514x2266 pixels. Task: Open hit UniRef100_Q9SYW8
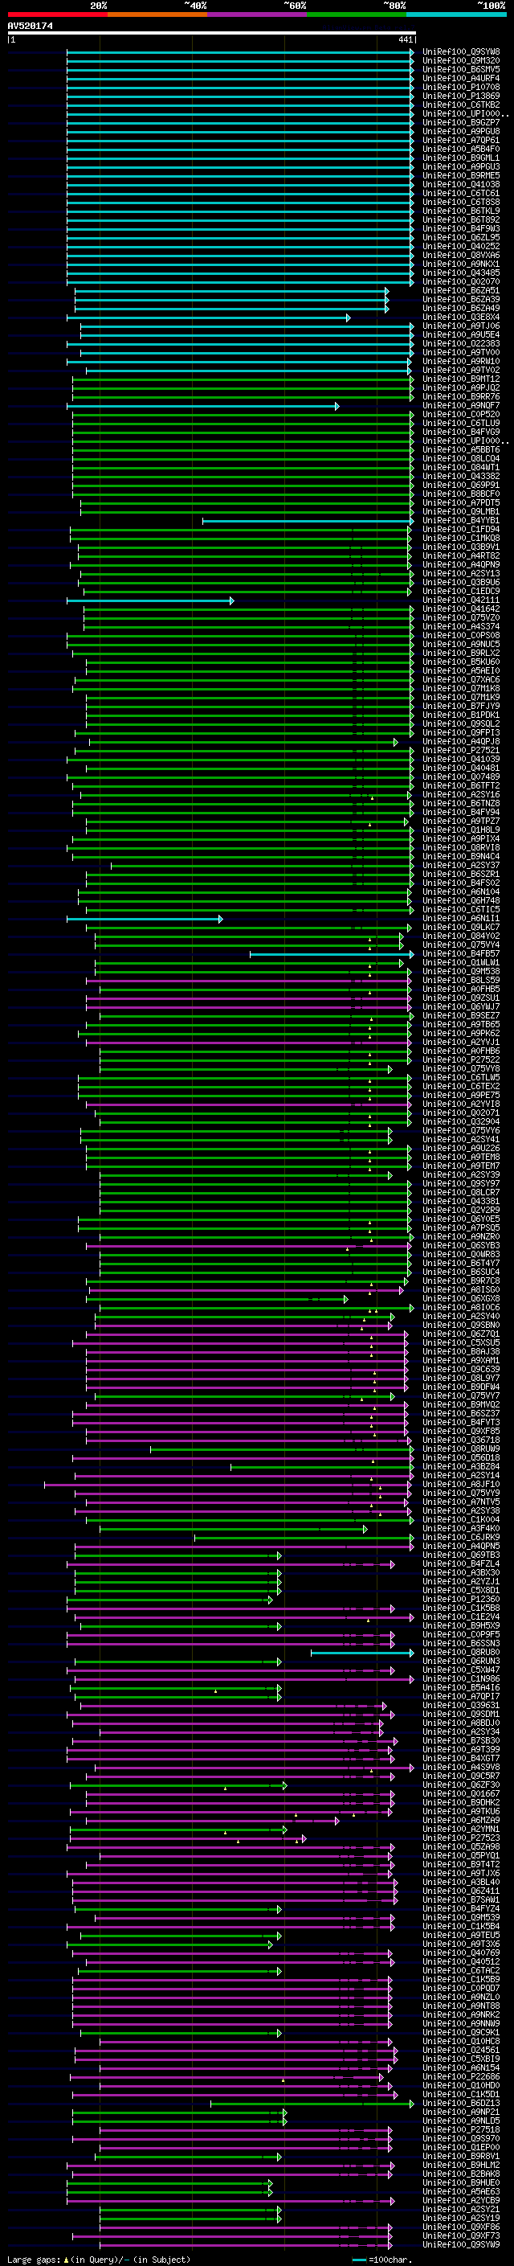[460, 52]
